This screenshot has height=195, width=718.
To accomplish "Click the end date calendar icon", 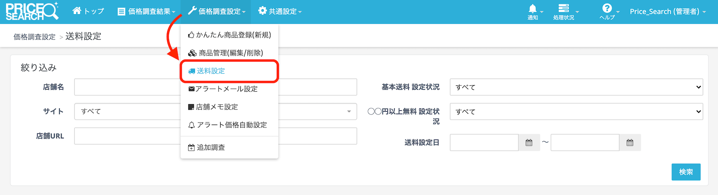I will click(x=630, y=143).
